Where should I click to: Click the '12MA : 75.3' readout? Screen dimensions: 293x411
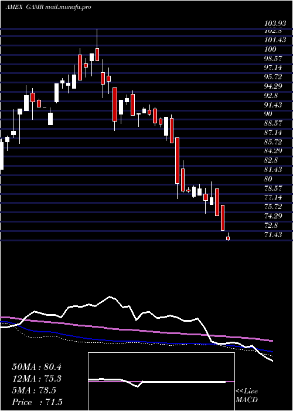36,379
